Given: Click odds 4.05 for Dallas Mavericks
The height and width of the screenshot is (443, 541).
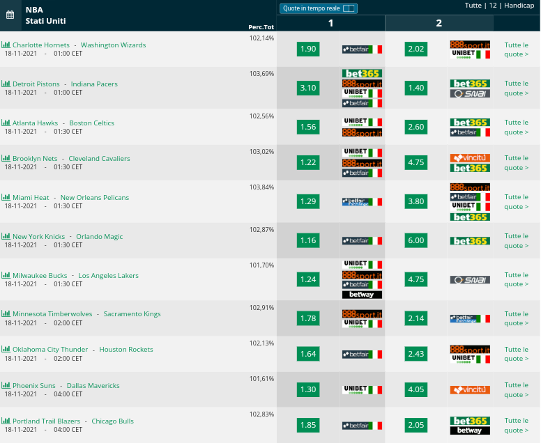Looking at the screenshot, I should 416,389.
